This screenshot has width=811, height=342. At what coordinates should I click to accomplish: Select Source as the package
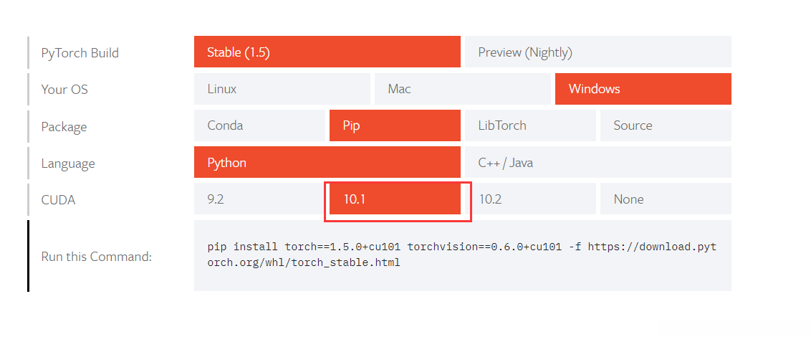click(665, 125)
